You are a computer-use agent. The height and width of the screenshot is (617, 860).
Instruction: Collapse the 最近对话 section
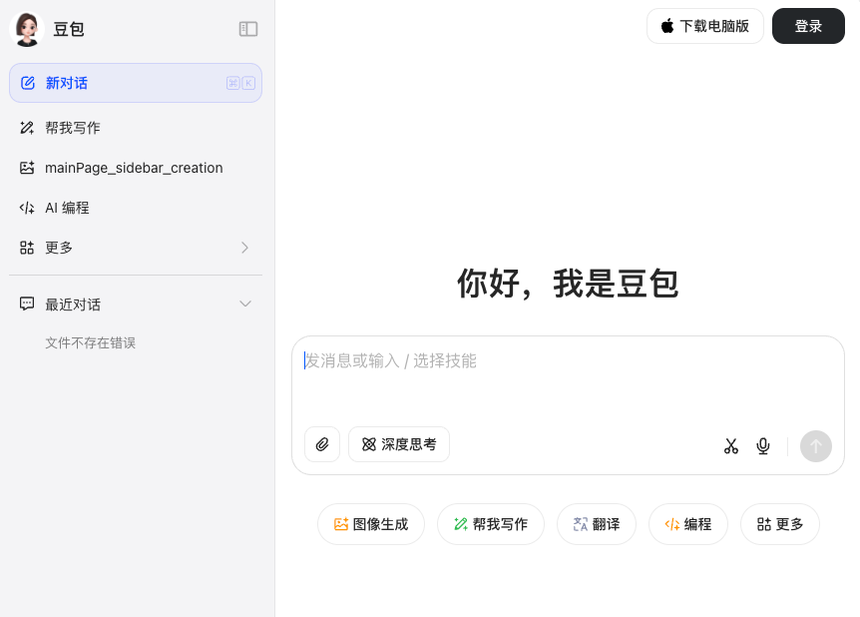245,304
